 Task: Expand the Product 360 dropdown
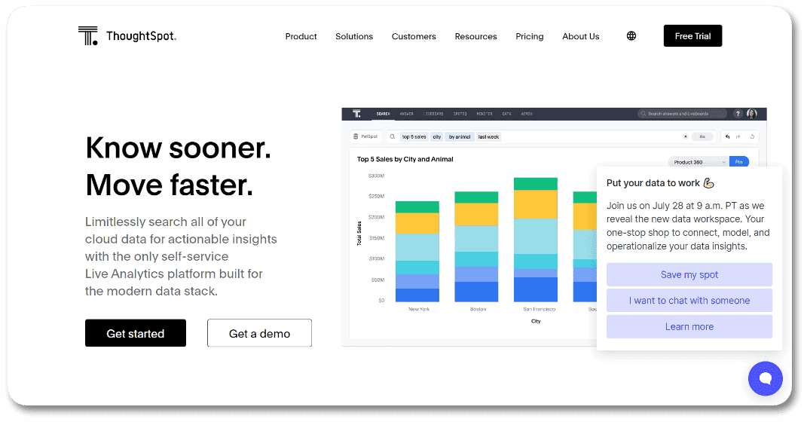click(698, 162)
